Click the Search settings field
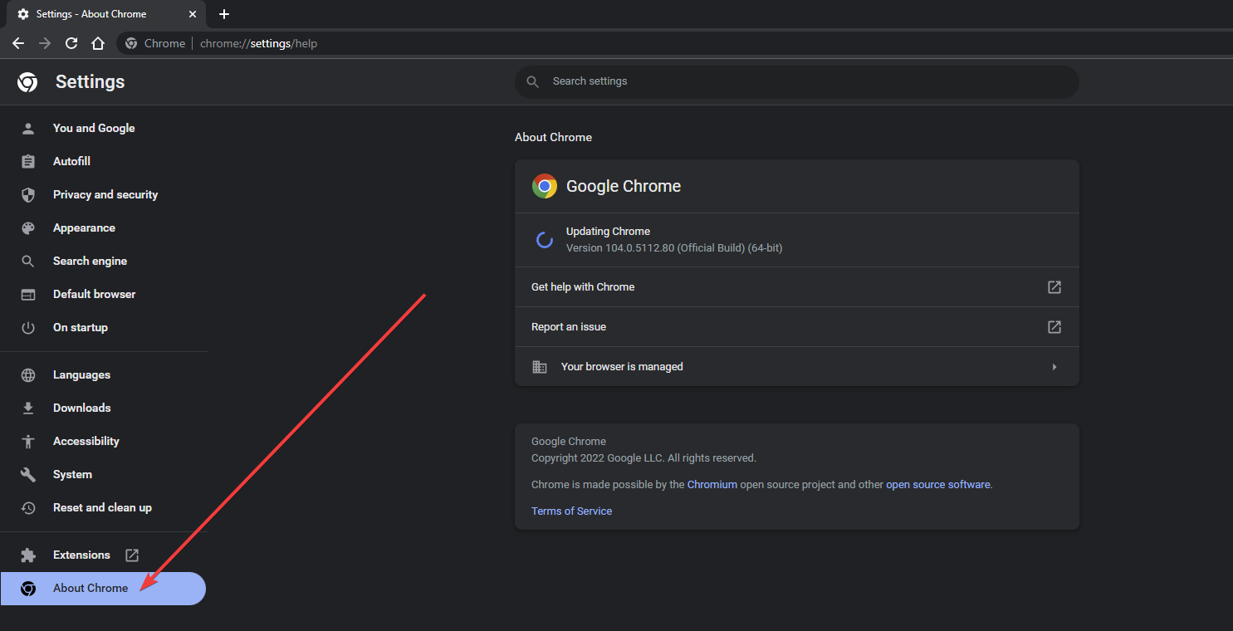This screenshot has width=1233, height=631. pos(797,81)
